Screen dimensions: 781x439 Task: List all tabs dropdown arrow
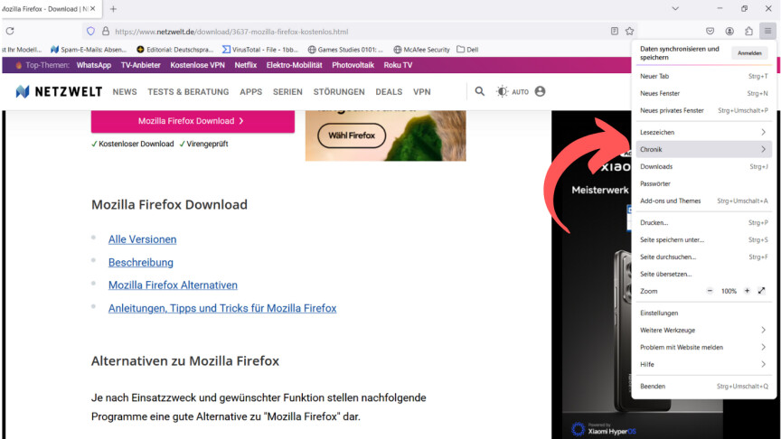[675, 8]
